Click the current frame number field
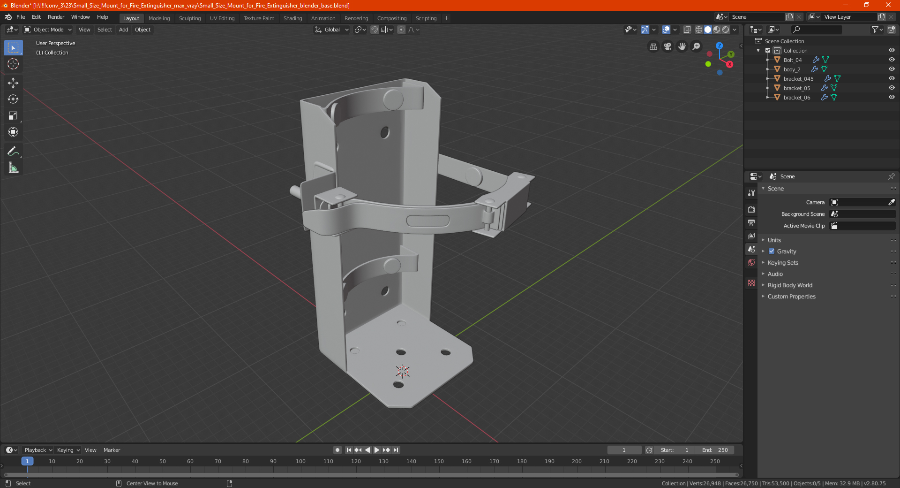900x488 pixels. [624, 450]
